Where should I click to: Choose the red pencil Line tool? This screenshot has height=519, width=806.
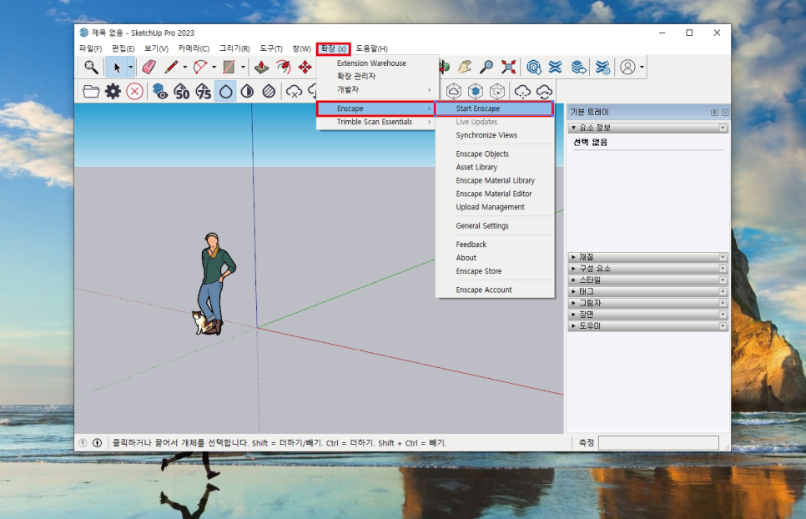click(171, 68)
